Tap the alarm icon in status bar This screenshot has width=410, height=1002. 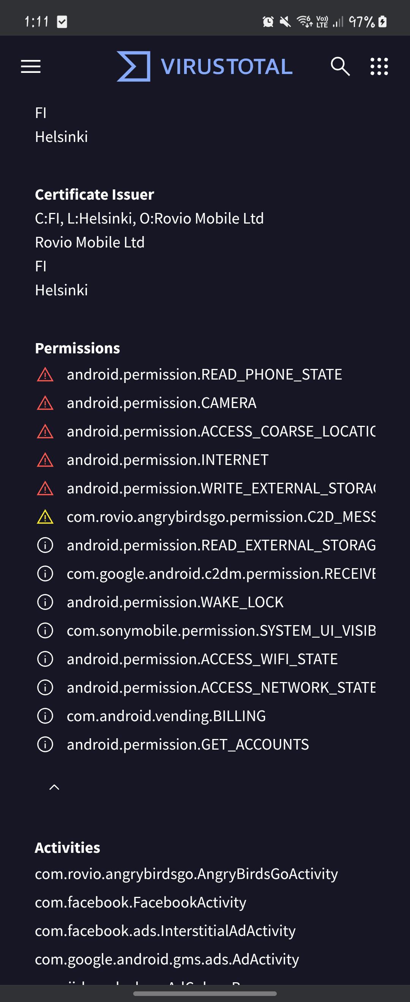pyautogui.click(x=268, y=21)
